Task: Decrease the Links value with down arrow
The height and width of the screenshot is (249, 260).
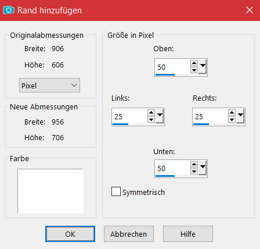Action: pos(151,120)
